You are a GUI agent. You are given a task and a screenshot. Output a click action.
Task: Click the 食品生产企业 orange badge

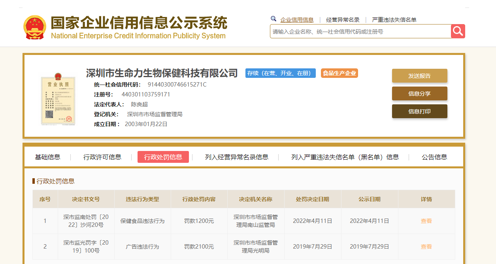click(x=339, y=73)
